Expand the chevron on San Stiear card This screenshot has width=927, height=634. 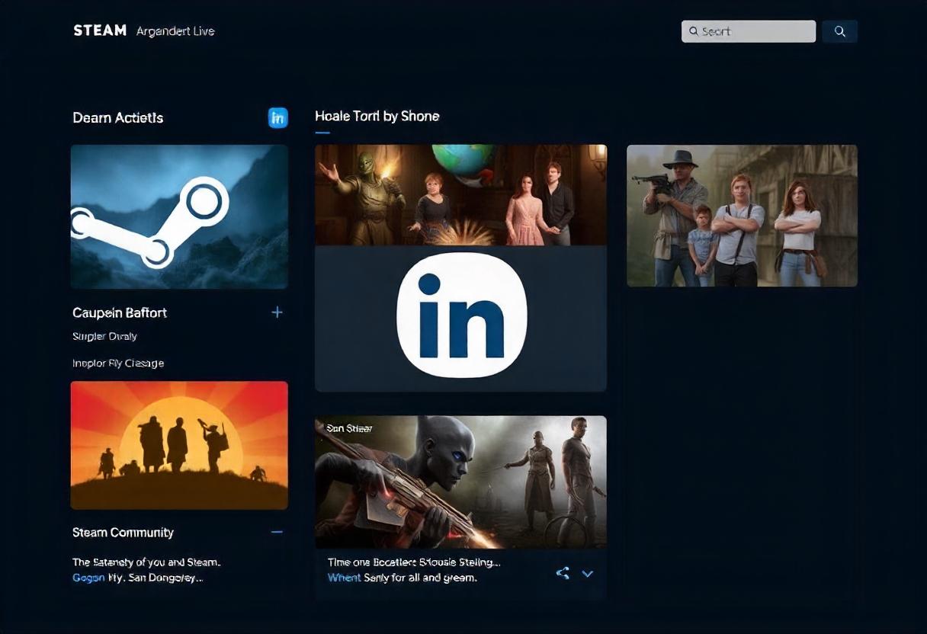(588, 574)
